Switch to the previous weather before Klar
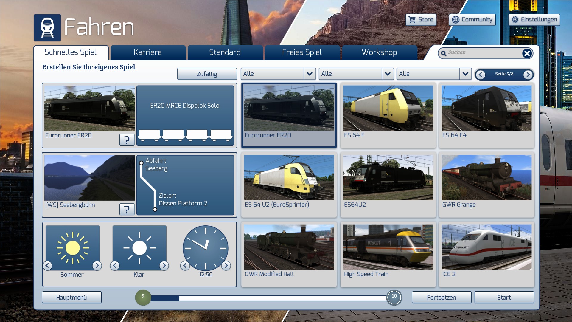 115,265
